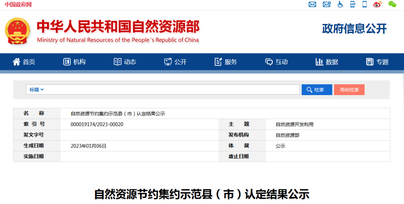The height and width of the screenshot is (204, 404).
Task: Click the mobile phone version icon
Action: tap(365, 4)
